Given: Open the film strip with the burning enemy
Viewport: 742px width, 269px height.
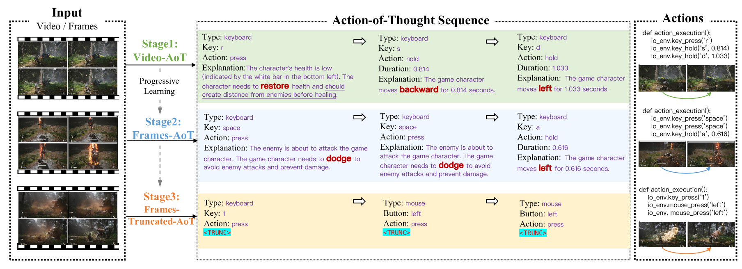Looking at the screenshot, I should click(68, 143).
